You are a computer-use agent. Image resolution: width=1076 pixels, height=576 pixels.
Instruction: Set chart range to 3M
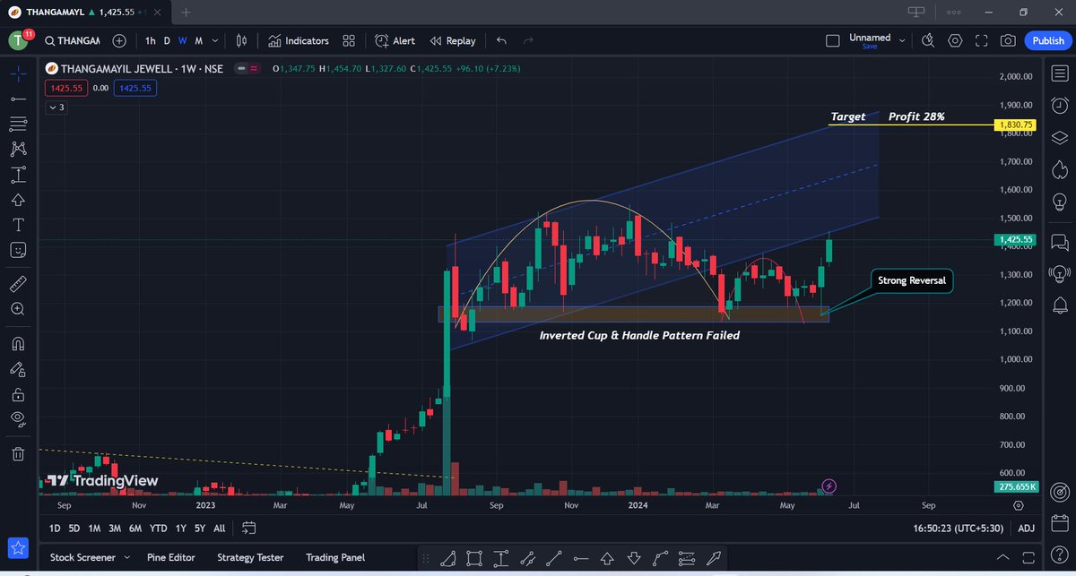(115, 529)
